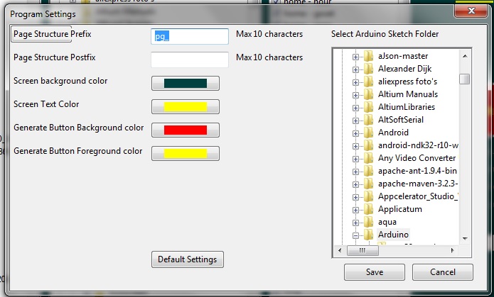
Task: Select the Any Video Converter folder name
Action: (x=417, y=158)
